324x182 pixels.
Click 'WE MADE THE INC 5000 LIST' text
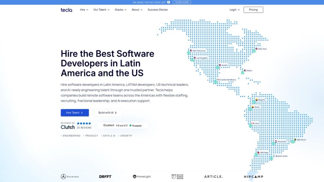pos(149,2)
